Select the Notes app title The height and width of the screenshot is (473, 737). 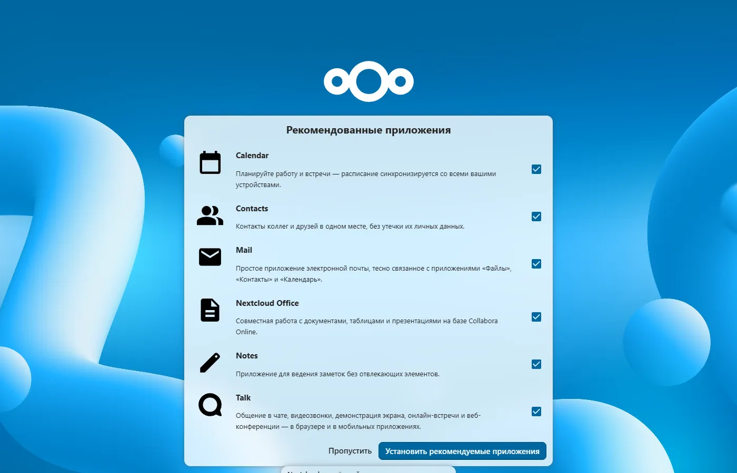tap(247, 356)
